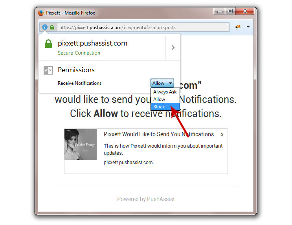
Task: Click the large green lock beside pixxett.pushassist.com
Action: tap(48, 44)
